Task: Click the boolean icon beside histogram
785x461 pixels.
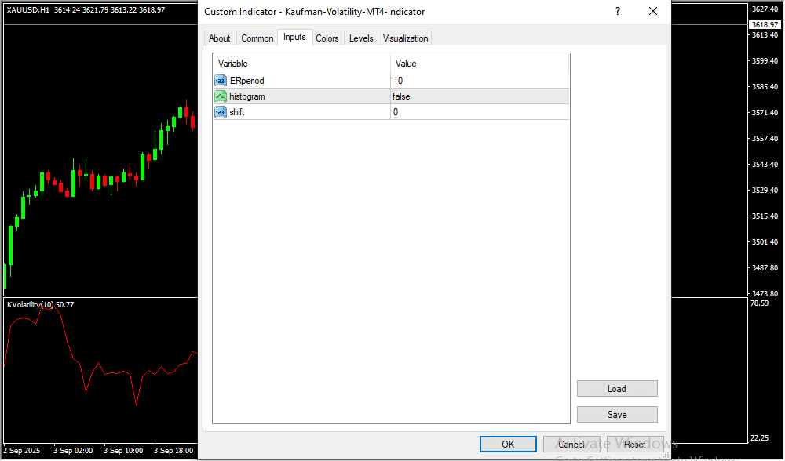Action: (x=221, y=96)
